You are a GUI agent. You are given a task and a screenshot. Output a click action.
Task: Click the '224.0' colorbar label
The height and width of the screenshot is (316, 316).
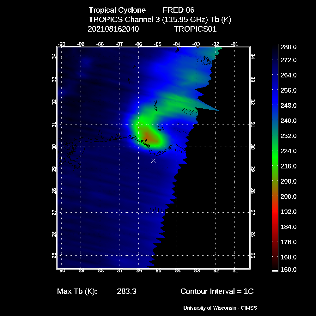[x=289, y=151]
